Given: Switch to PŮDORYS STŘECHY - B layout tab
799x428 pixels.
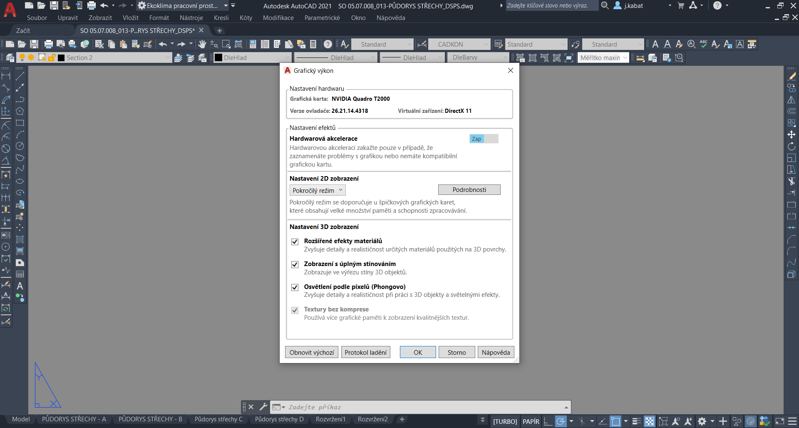Looking at the screenshot, I should tap(150, 419).
